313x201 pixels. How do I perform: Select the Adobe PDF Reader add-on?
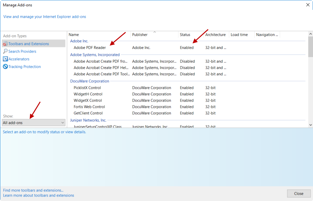click(x=90, y=48)
